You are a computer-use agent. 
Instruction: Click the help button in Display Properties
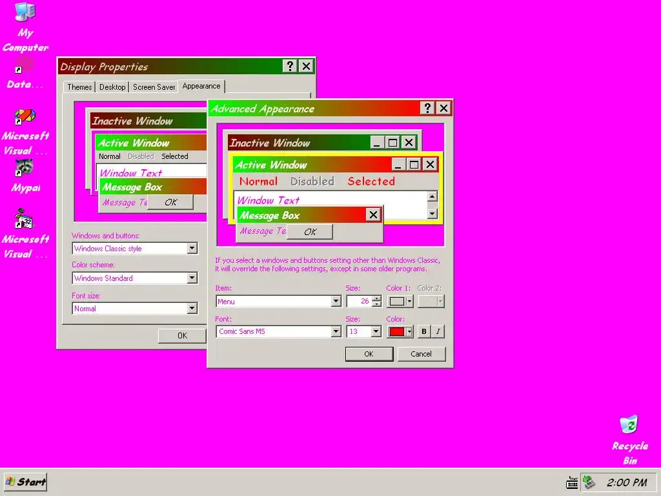[x=290, y=67]
